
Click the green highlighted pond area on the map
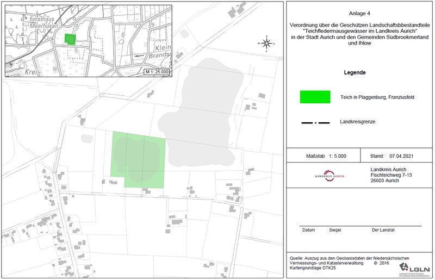pyautogui.click(x=139, y=158)
